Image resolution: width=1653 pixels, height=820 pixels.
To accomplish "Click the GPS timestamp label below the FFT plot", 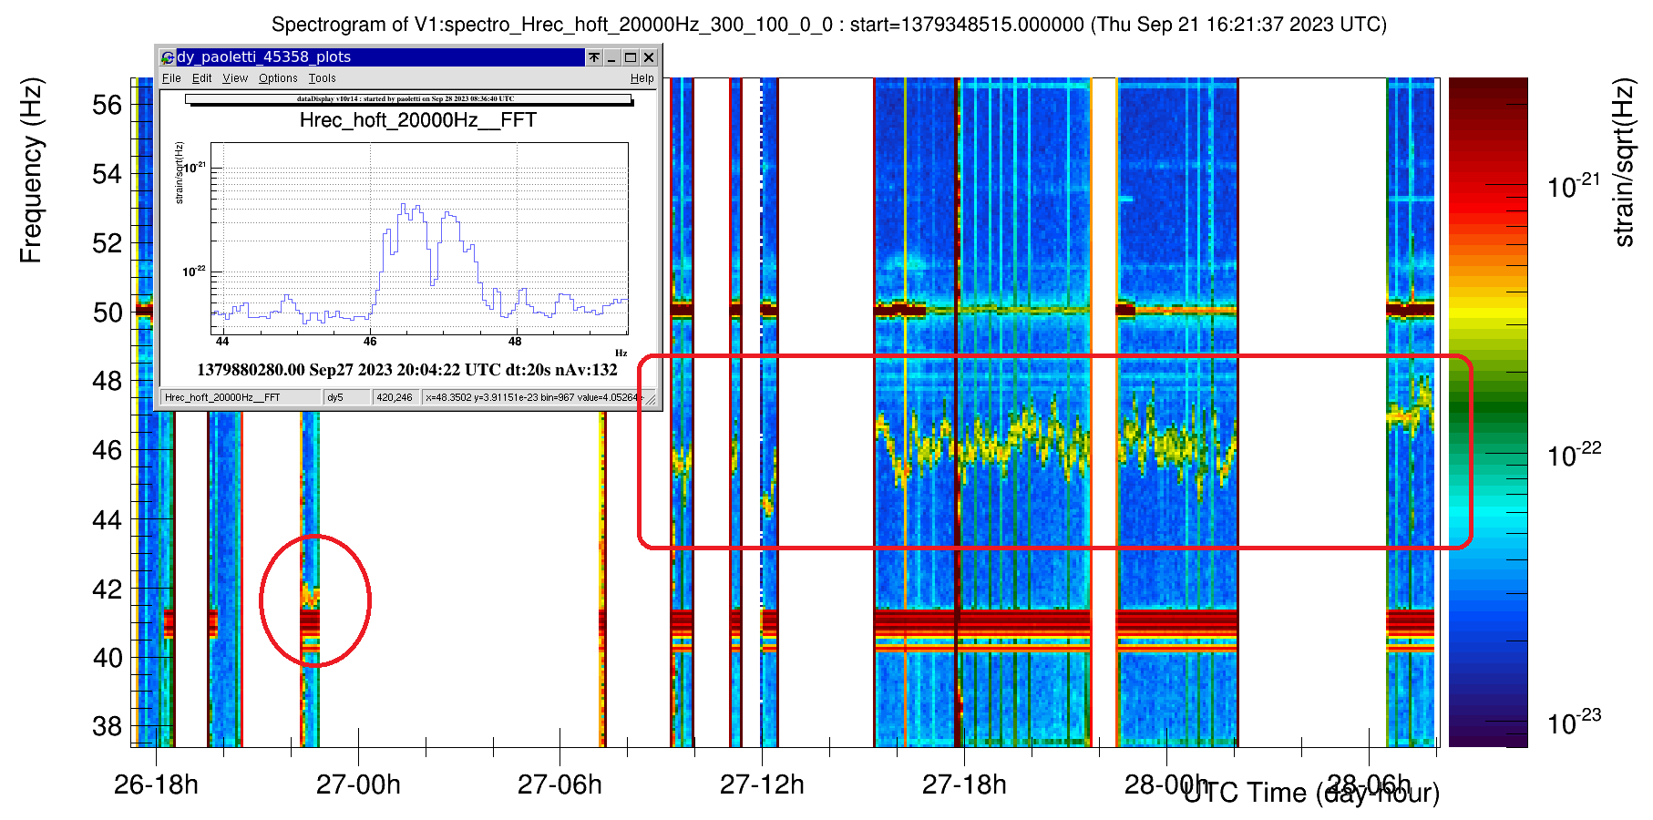I will [x=406, y=370].
